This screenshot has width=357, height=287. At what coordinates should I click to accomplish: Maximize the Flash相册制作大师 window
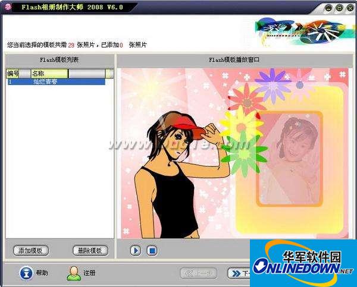coord(339,8)
